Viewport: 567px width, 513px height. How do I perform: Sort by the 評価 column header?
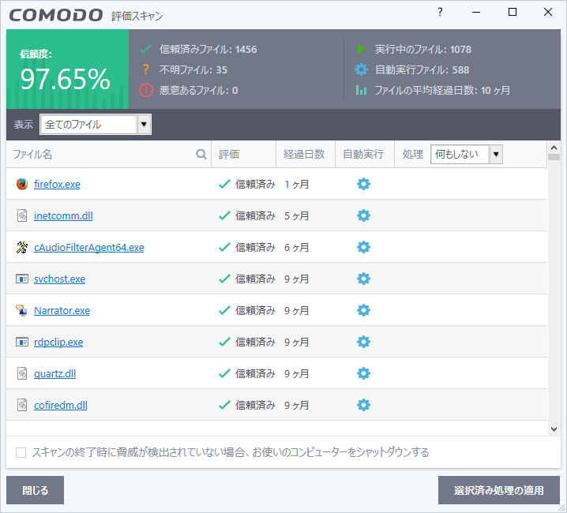(229, 155)
